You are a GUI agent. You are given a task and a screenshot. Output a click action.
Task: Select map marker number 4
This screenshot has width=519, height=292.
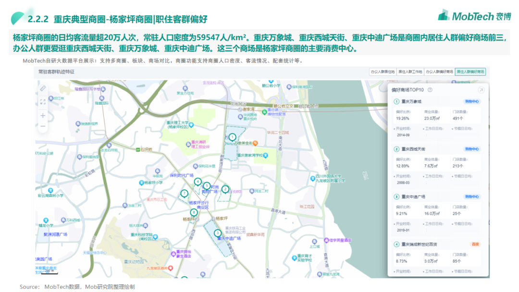coord(198,181)
